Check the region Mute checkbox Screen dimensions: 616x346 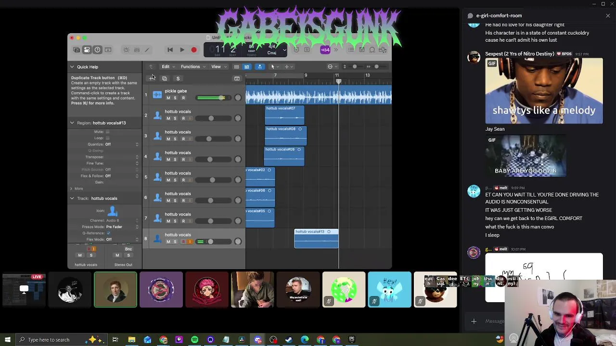(107, 132)
